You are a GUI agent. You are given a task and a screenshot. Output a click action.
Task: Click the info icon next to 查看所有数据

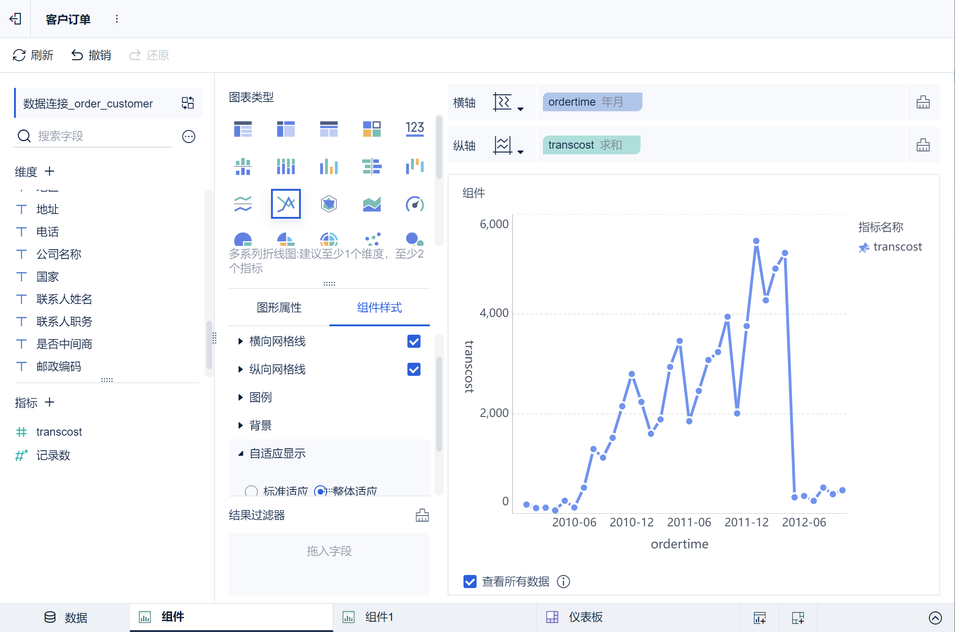tap(563, 582)
